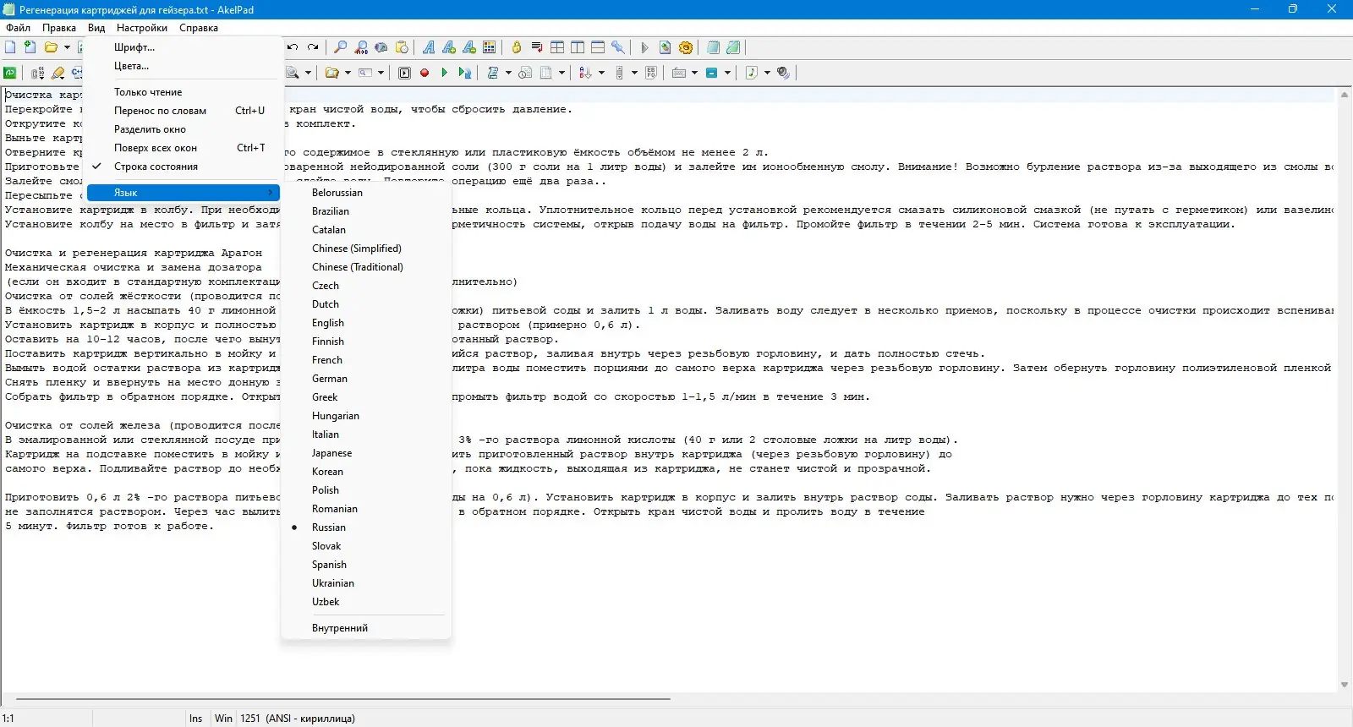Click the red macro record button
Image resolution: width=1353 pixels, height=727 pixels.
point(425,73)
